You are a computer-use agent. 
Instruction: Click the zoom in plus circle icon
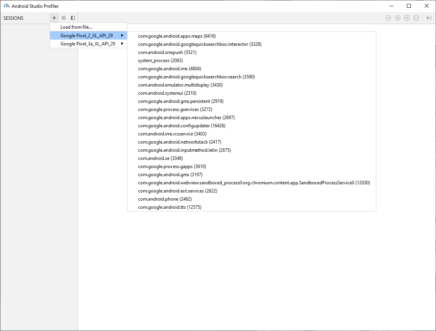398,18
